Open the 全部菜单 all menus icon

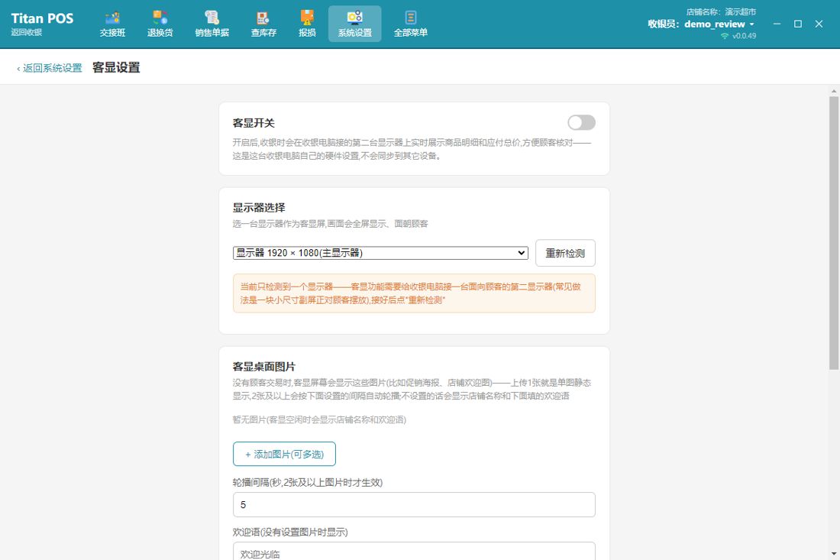(410, 24)
